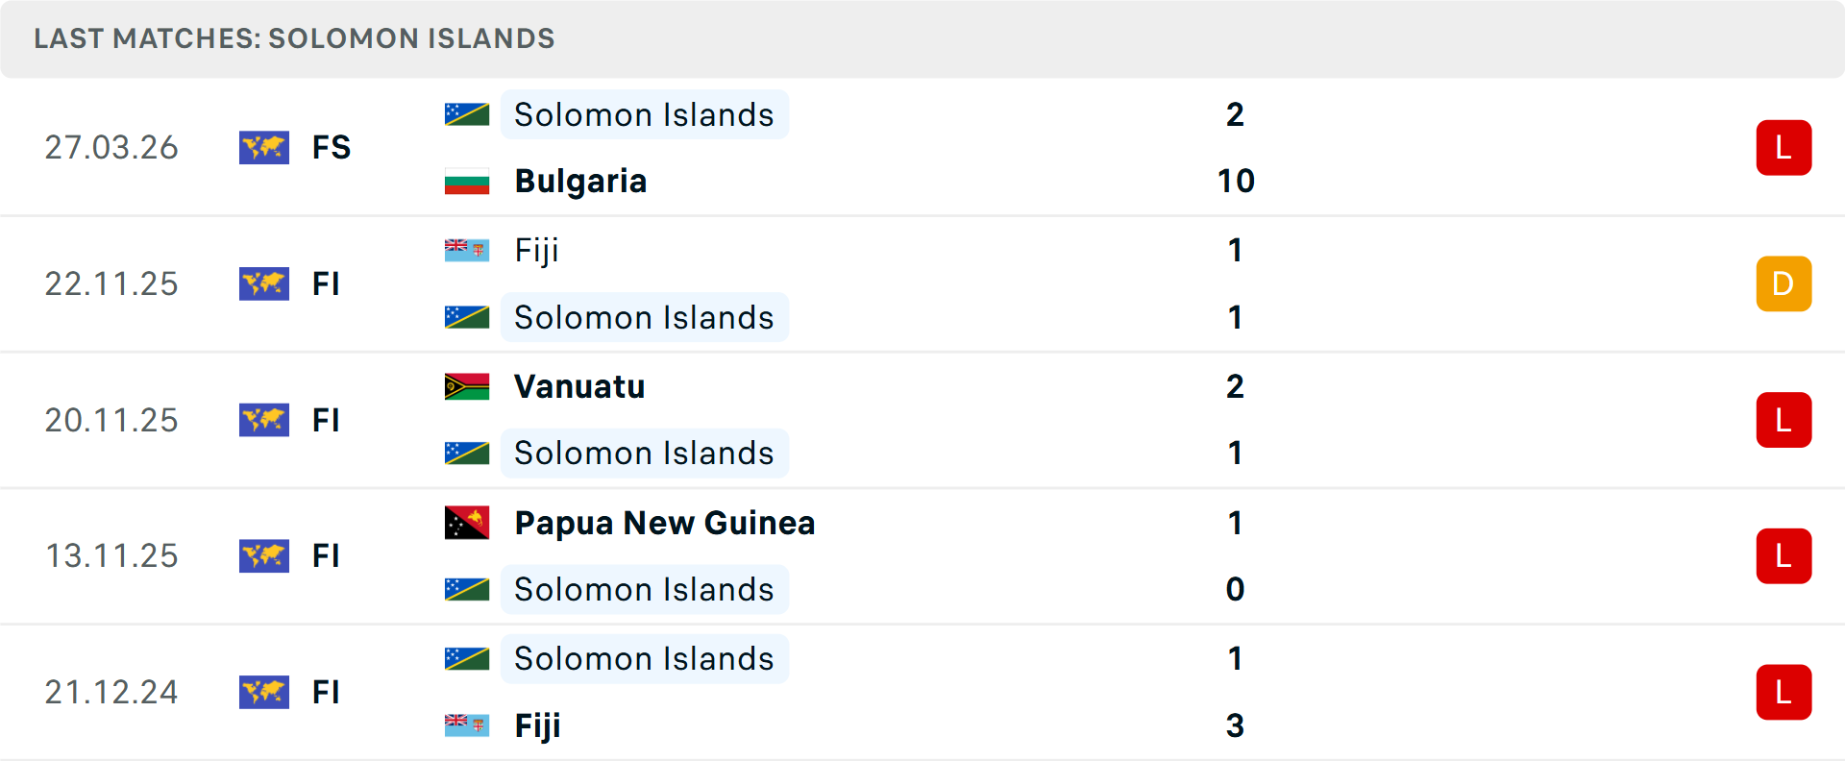
Task: Click the Vanuatu flag icon
Action: coord(467,386)
